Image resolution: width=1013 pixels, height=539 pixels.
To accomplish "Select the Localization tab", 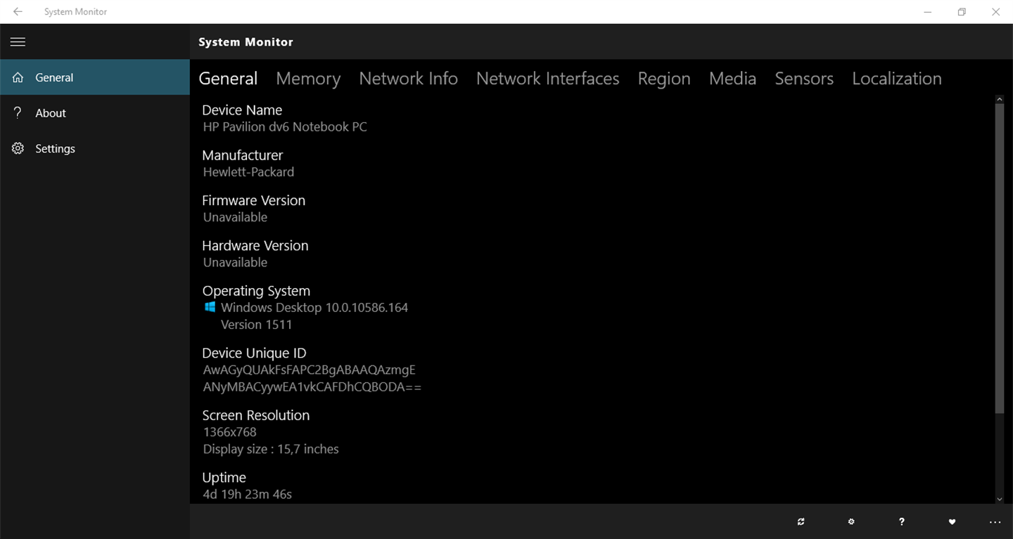I will [896, 79].
